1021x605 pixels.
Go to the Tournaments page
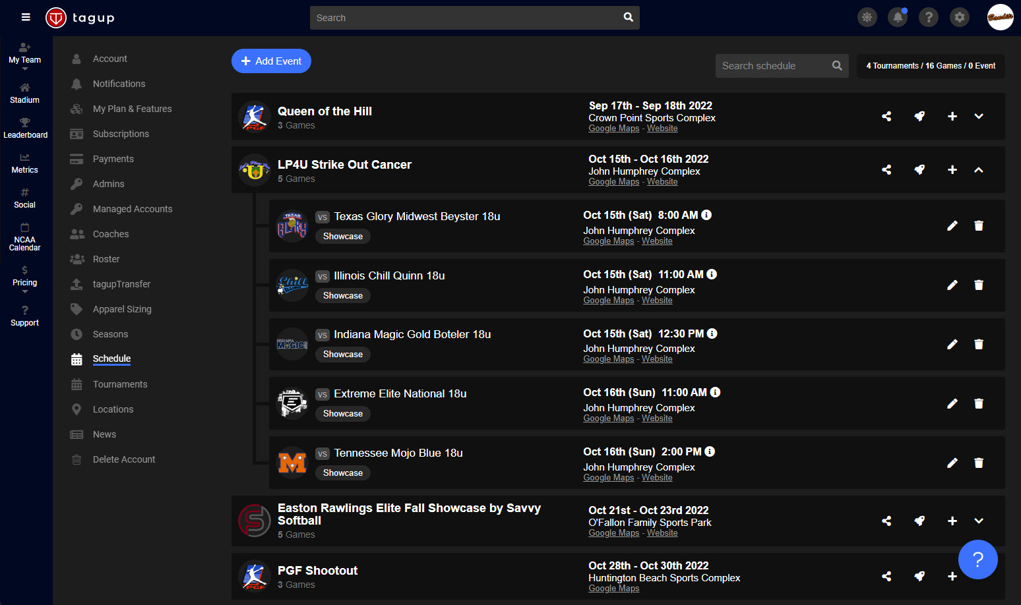(x=120, y=384)
